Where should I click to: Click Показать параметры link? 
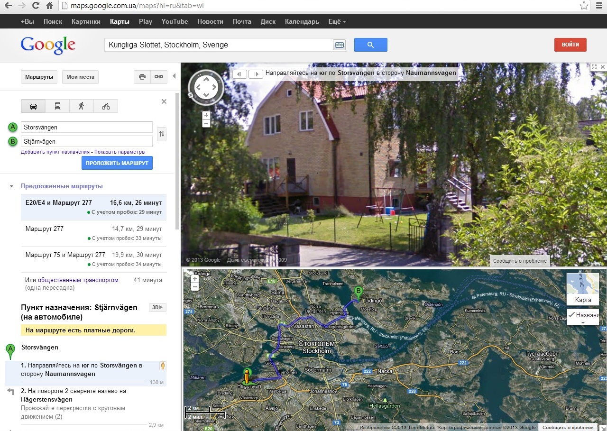pos(120,152)
